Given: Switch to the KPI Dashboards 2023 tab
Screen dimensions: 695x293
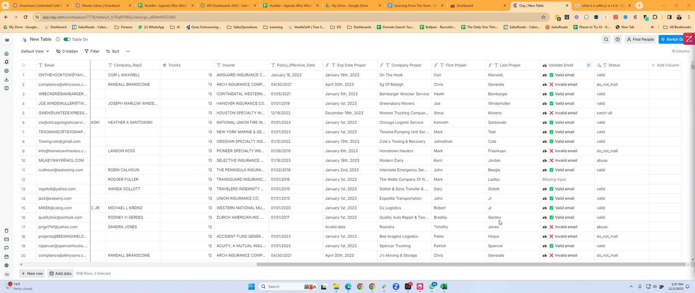Looking at the screenshot, I should coord(228,6).
